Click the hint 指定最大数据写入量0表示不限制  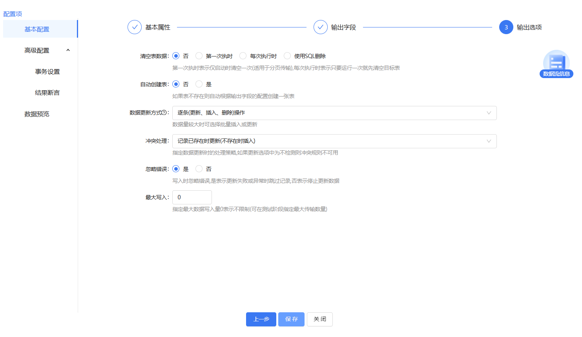[x=250, y=209]
